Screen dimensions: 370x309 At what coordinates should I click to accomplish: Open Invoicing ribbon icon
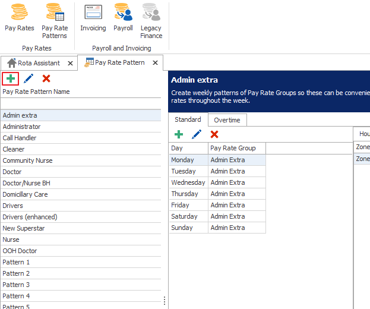93,18
